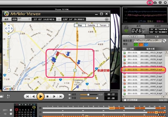
Task: Stop the video playback
Action: pyautogui.click(x=47, y=97)
